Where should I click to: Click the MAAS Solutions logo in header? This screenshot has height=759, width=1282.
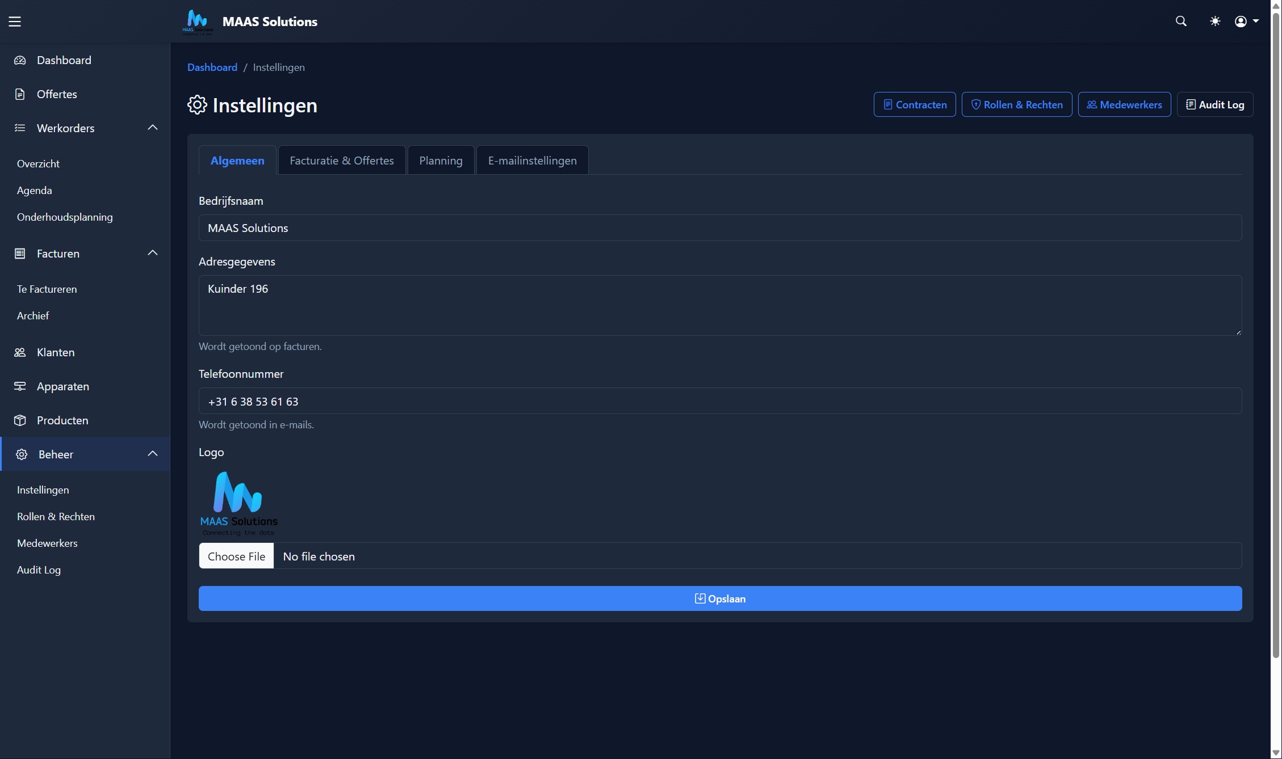198,22
